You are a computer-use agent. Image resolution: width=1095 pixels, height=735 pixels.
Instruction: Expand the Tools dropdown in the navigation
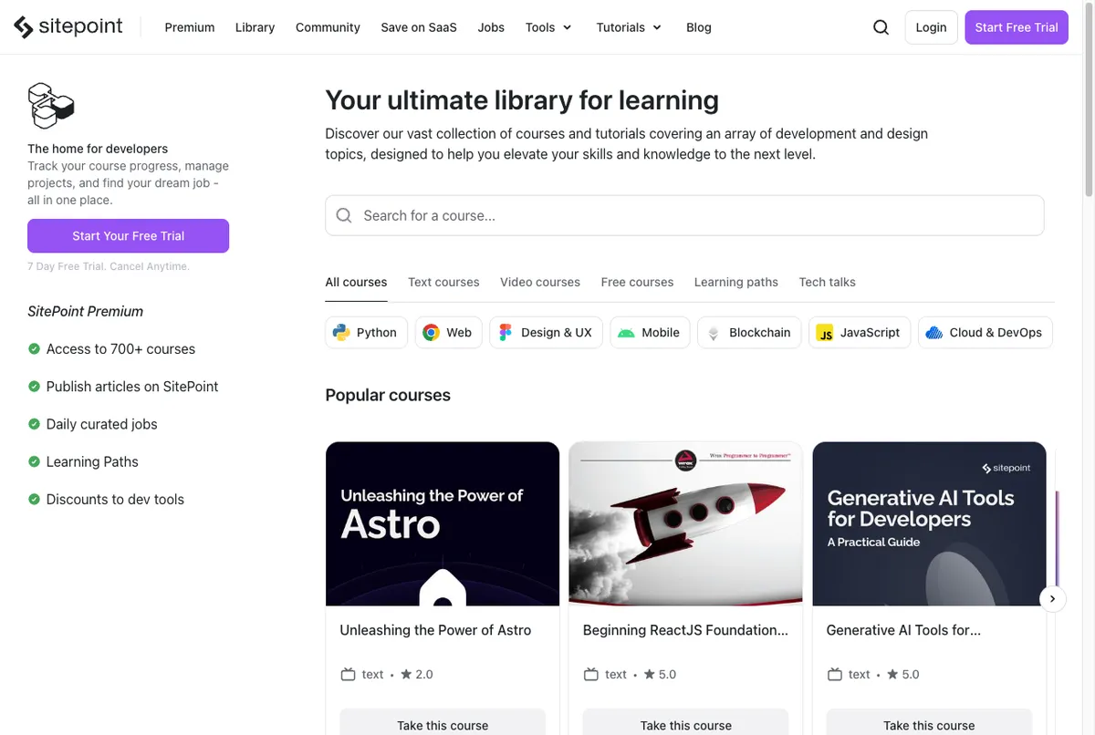click(548, 27)
